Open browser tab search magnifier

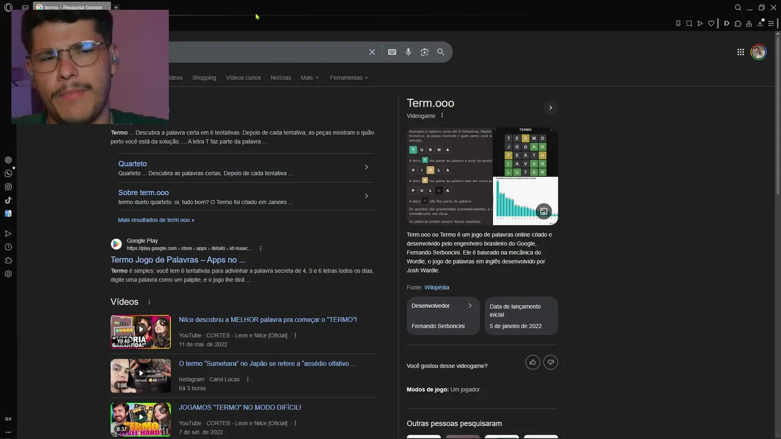point(738,7)
